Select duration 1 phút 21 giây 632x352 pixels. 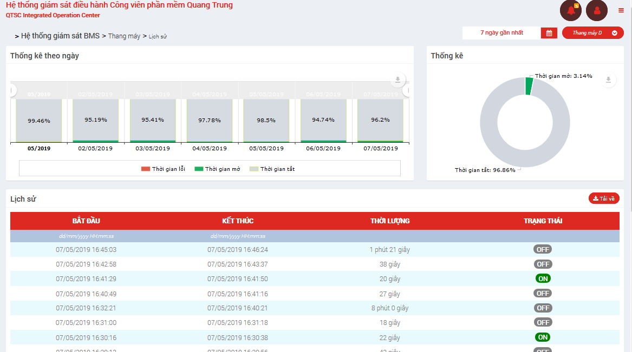click(390, 250)
